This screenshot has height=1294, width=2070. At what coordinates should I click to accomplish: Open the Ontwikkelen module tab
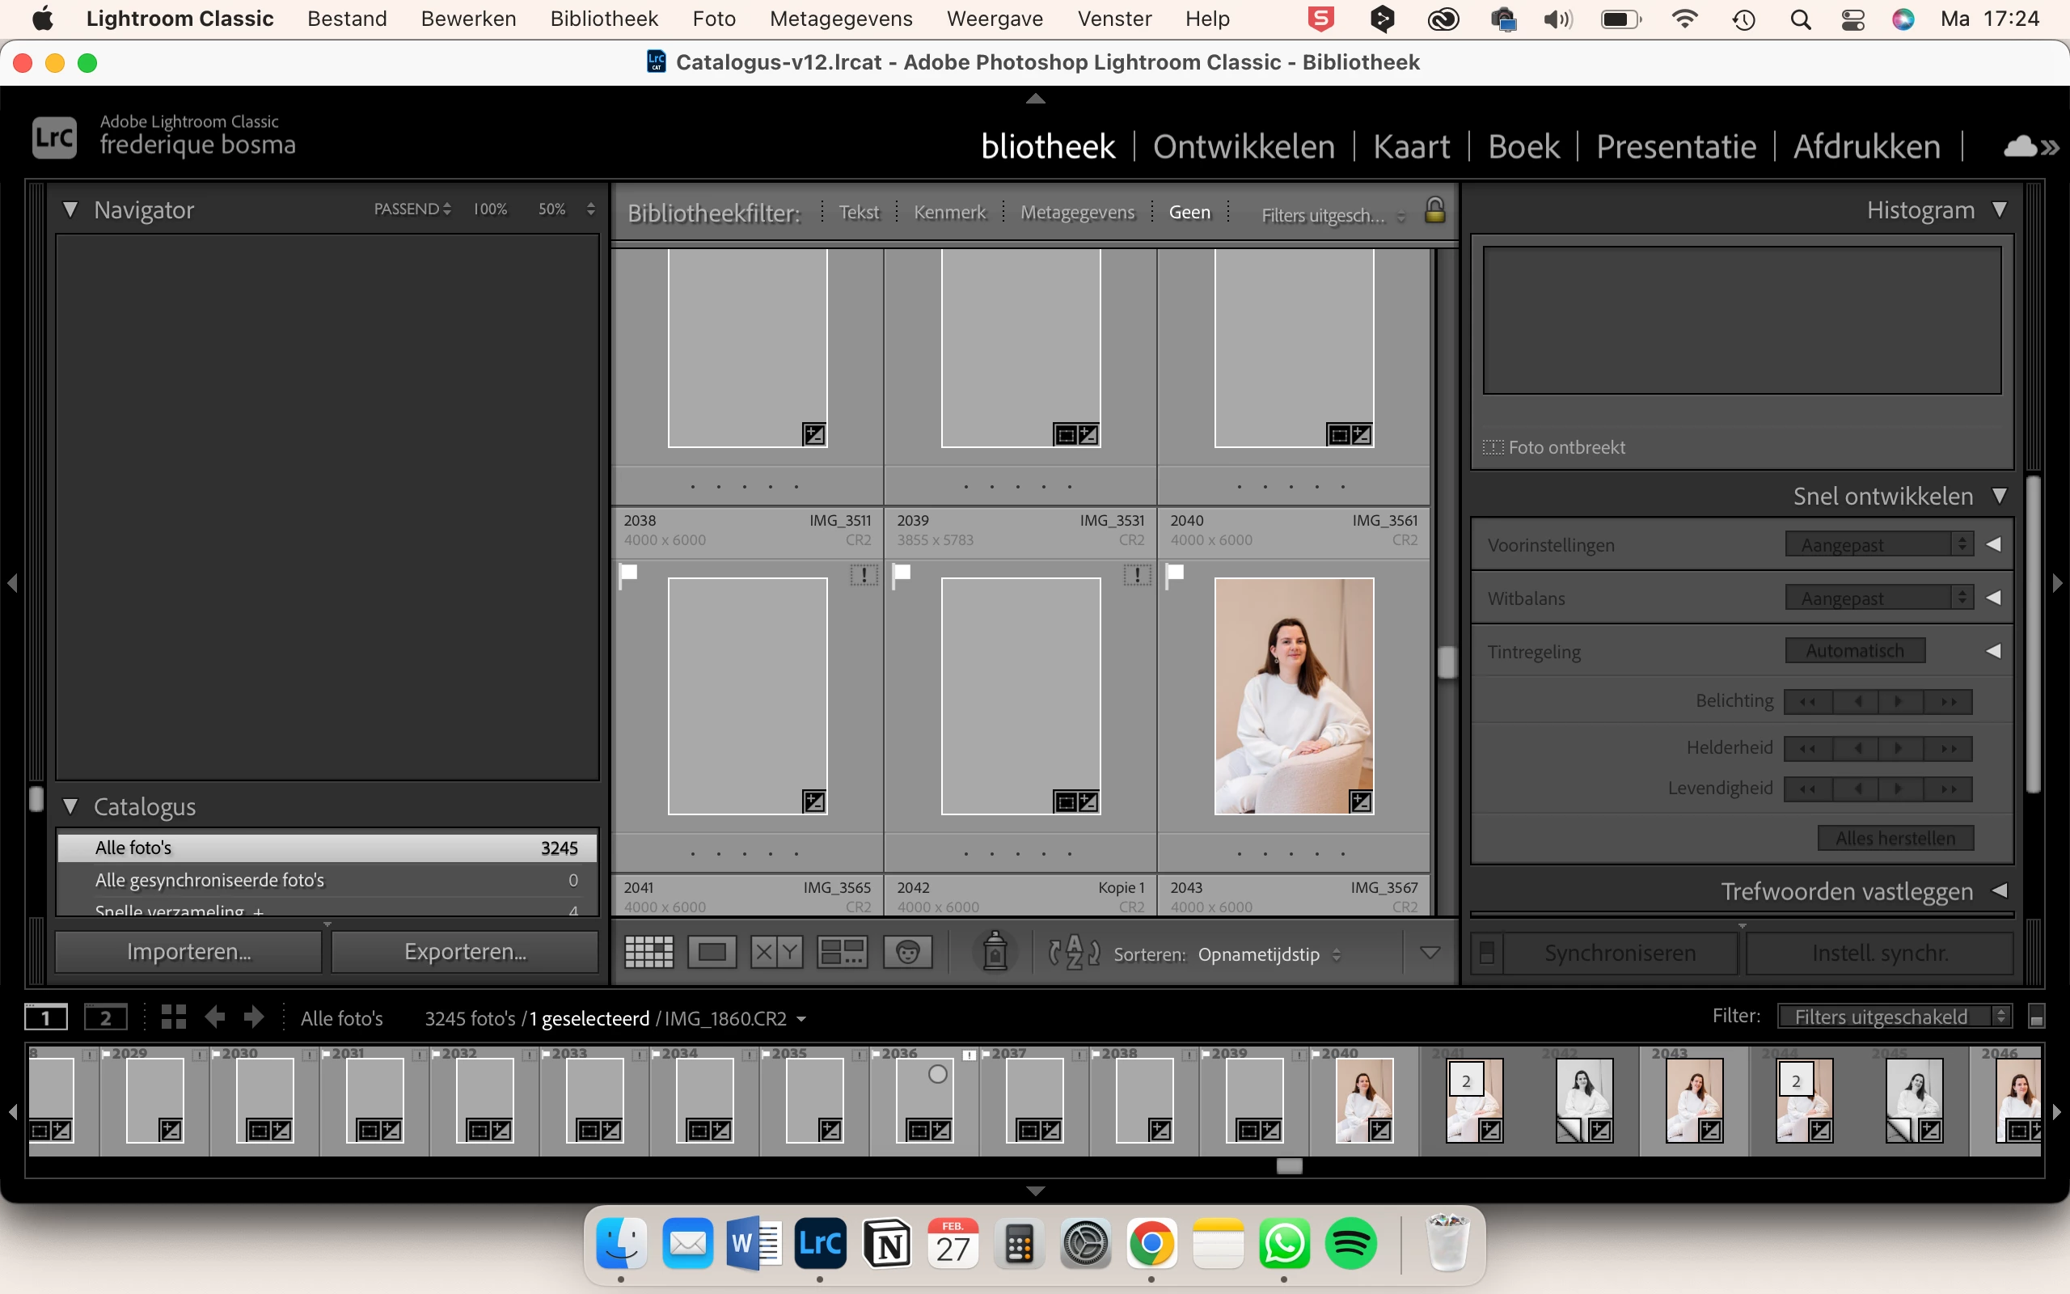[1244, 146]
